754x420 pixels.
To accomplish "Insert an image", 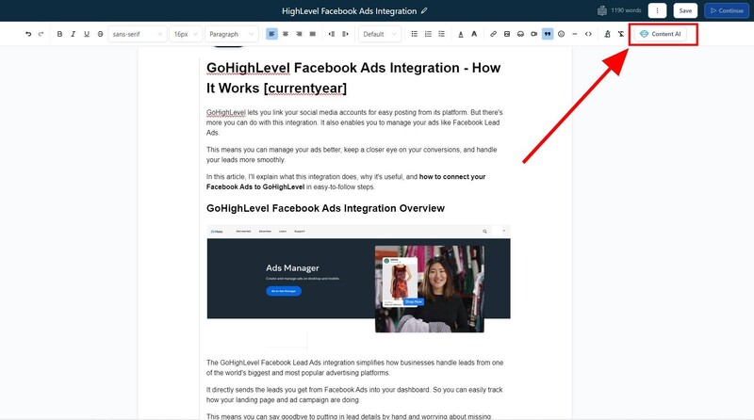I will pyautogui.click(x=507, y=34).
